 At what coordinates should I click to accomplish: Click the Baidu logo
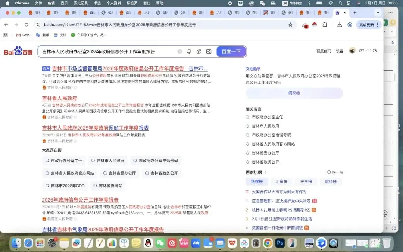tap(18, 51)
